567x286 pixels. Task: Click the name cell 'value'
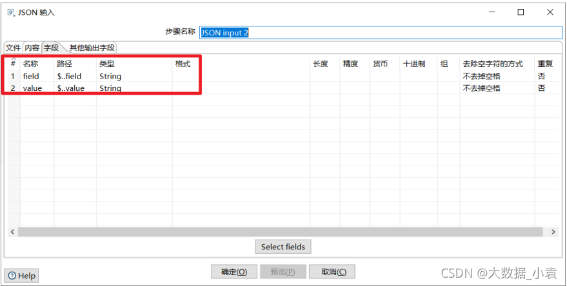click(x=37, y=88)
